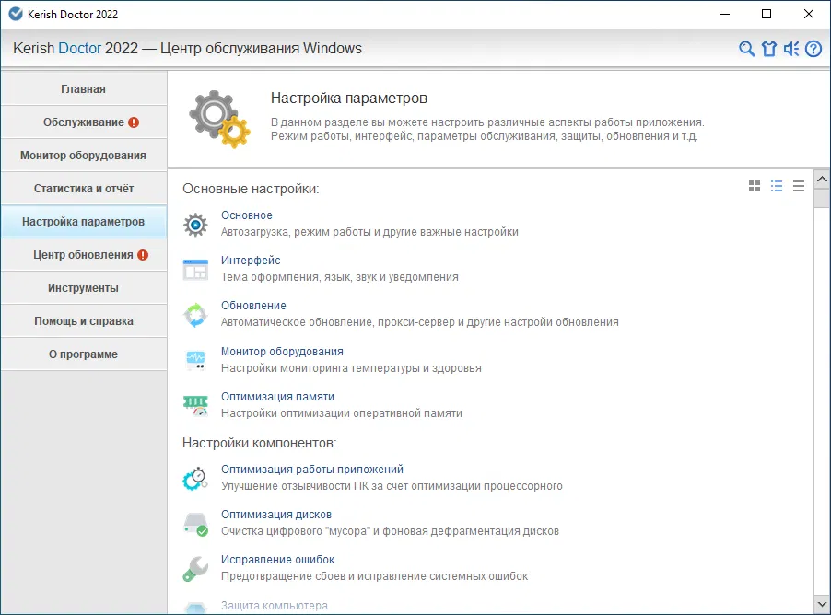This screenshot has height=615, width=831.
Task: Click the Основное gear icon
Action: [x=195, y=225]
